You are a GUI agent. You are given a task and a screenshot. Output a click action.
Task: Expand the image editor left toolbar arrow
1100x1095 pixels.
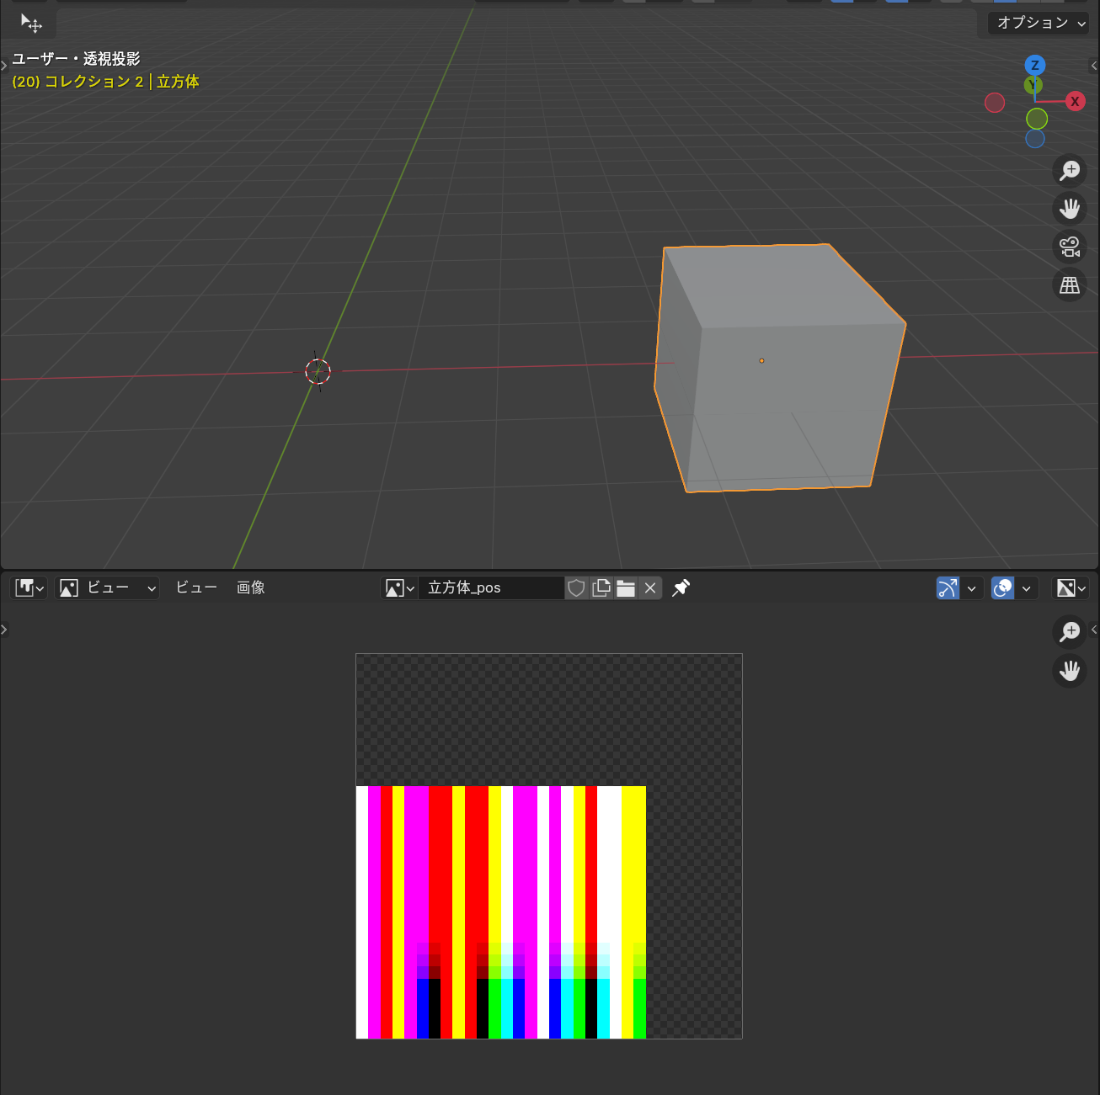tap(3, 629)
